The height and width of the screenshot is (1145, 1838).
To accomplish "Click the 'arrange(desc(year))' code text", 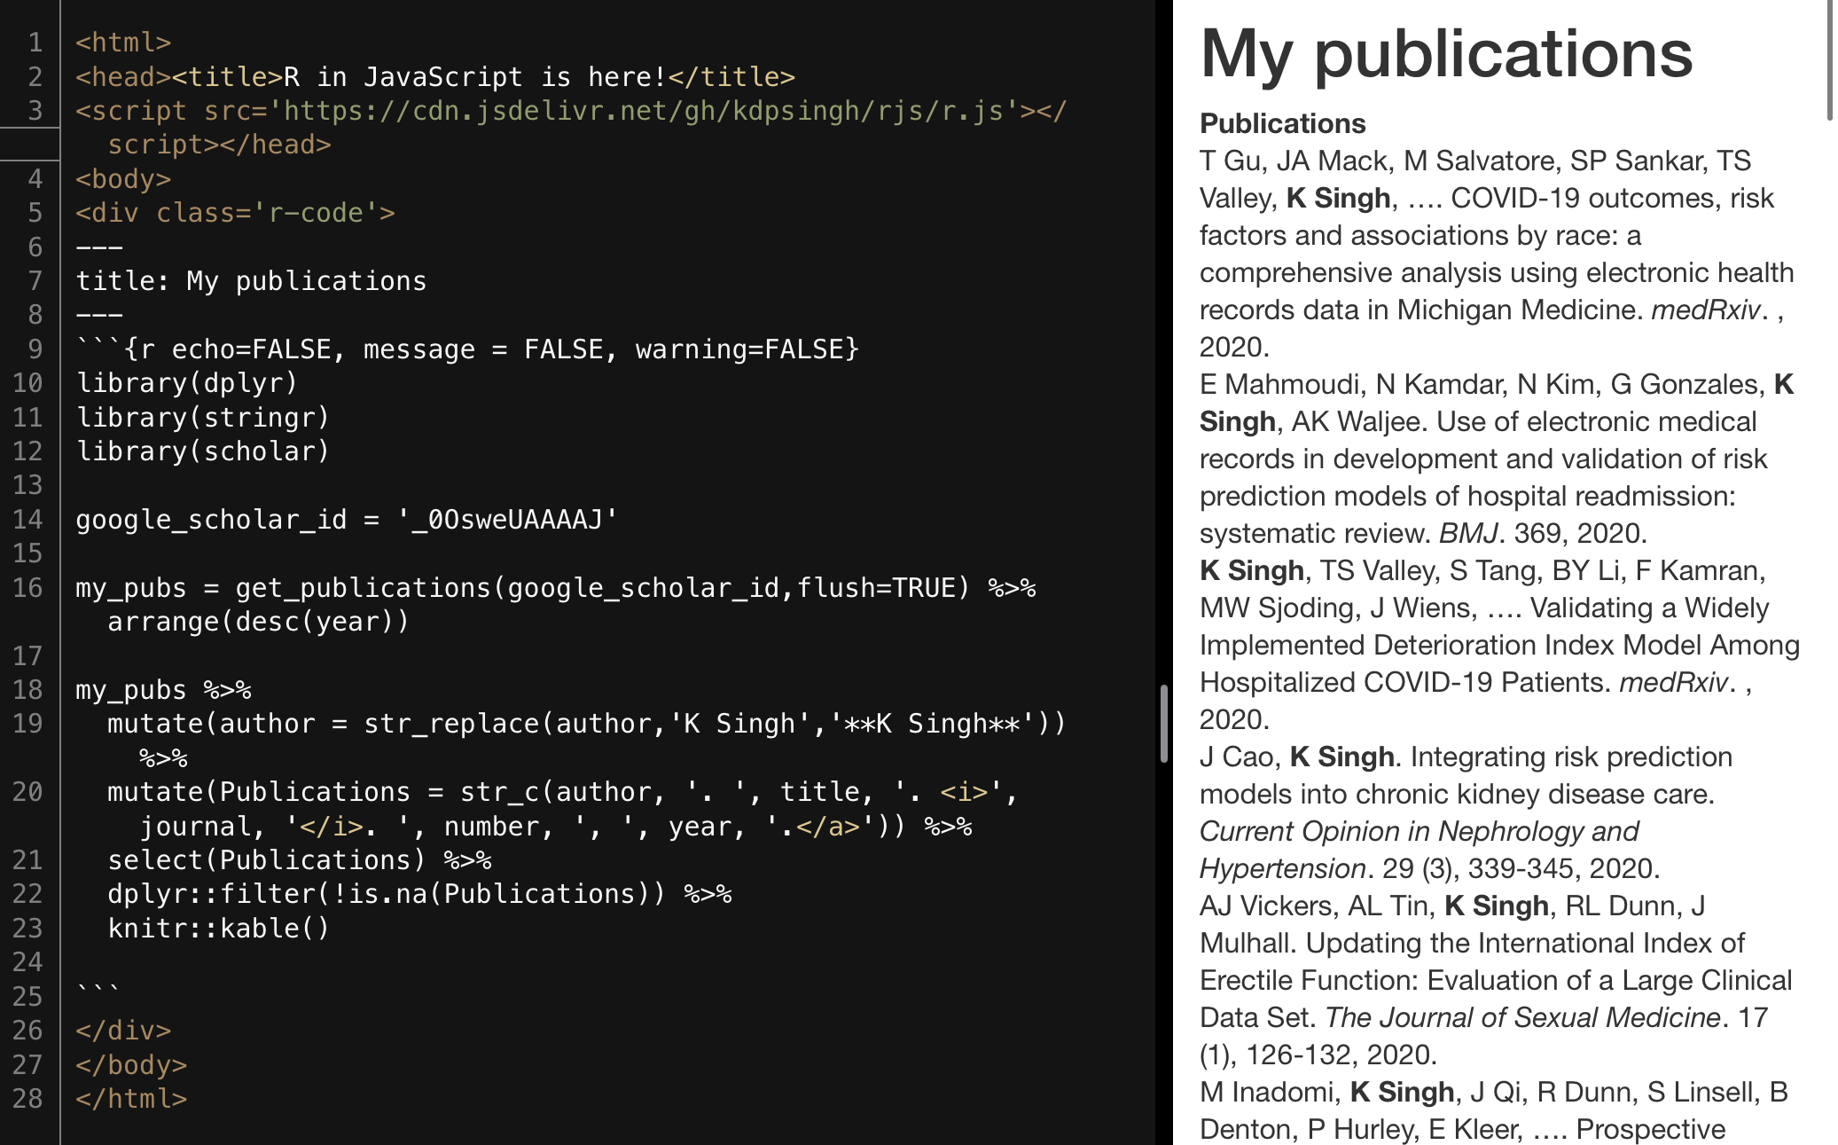I will [257, 622].
